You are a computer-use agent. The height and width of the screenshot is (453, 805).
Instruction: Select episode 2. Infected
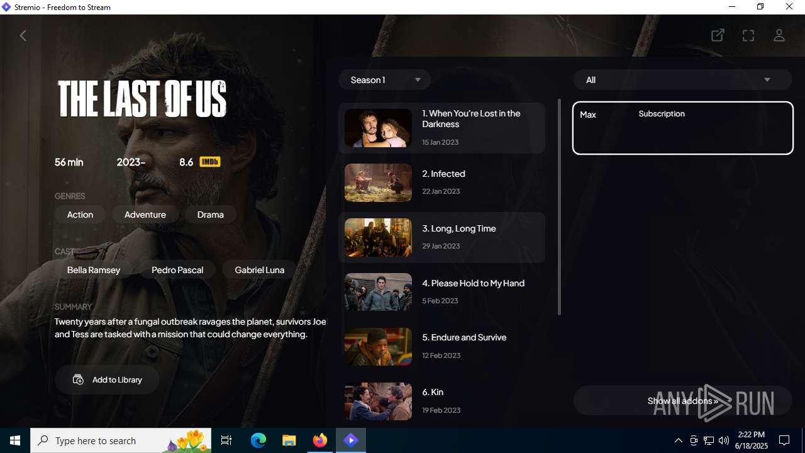point(441,182)
